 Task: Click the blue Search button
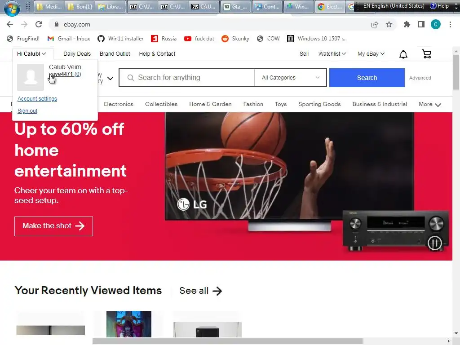click(367, 78)
